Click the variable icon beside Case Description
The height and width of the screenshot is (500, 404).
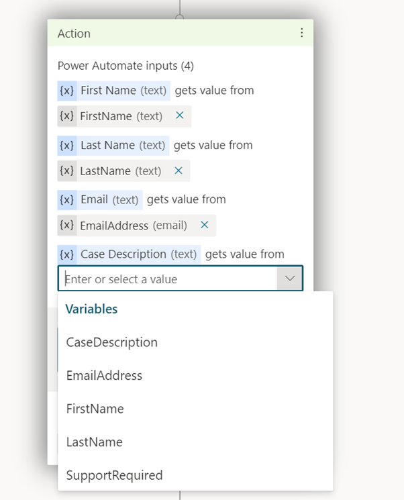tap(67, 254)
